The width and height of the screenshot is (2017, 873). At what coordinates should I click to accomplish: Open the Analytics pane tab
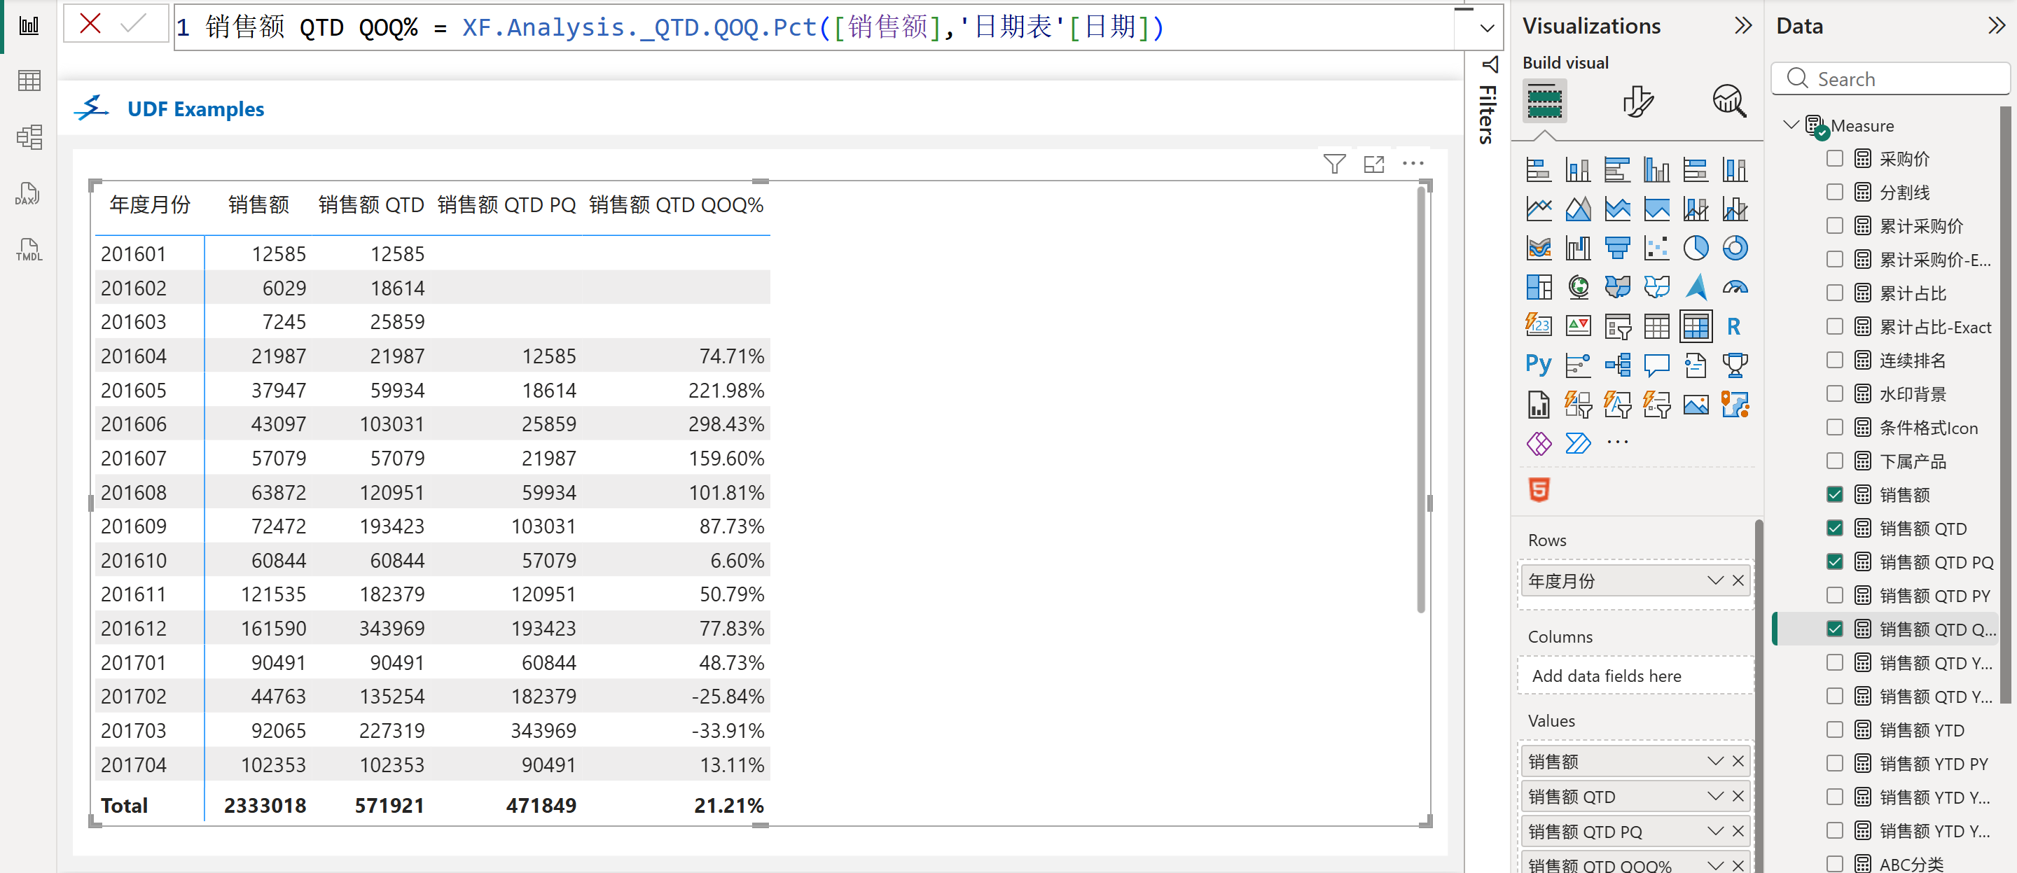tap(1728, 102)
